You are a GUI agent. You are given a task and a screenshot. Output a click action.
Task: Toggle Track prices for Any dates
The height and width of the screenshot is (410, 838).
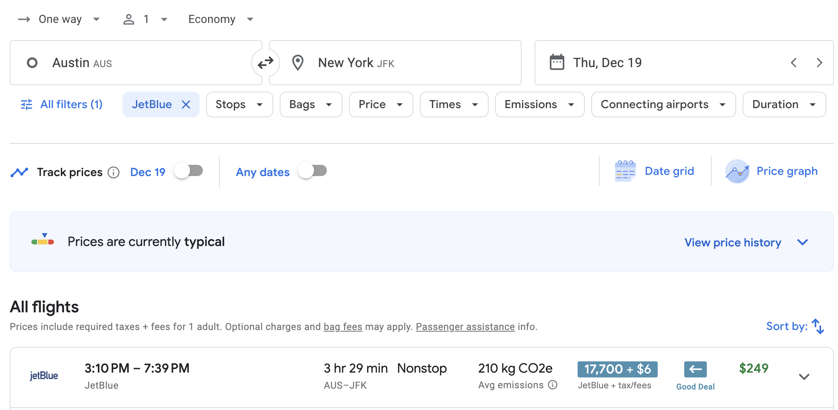click(313, 171)
